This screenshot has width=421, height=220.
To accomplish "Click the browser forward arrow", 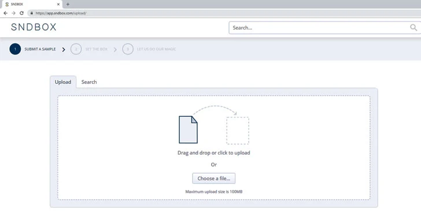I will [14, 13].
